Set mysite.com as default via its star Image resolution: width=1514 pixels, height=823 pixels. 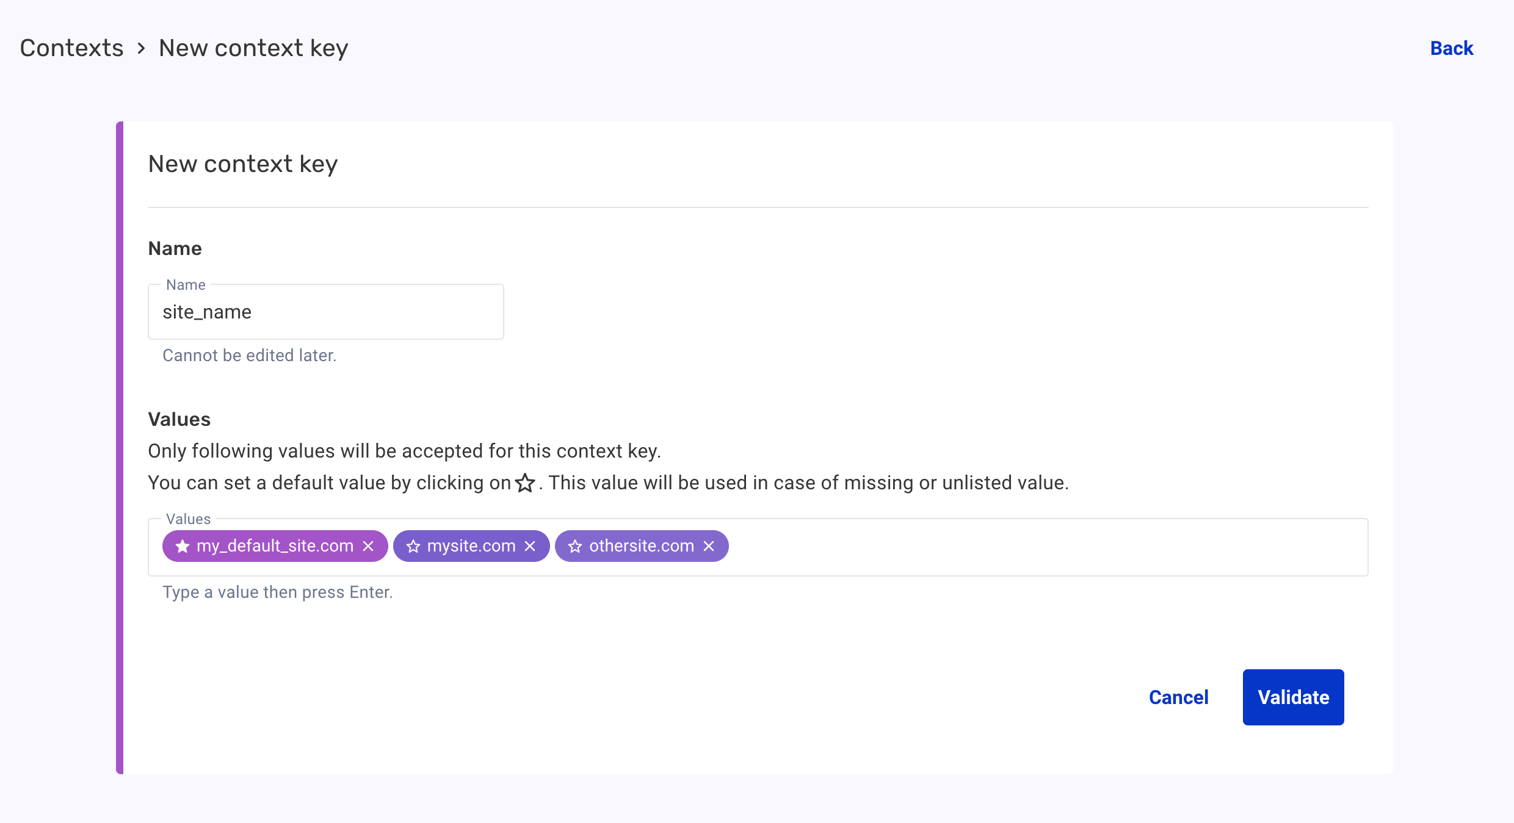click(413, 546)
